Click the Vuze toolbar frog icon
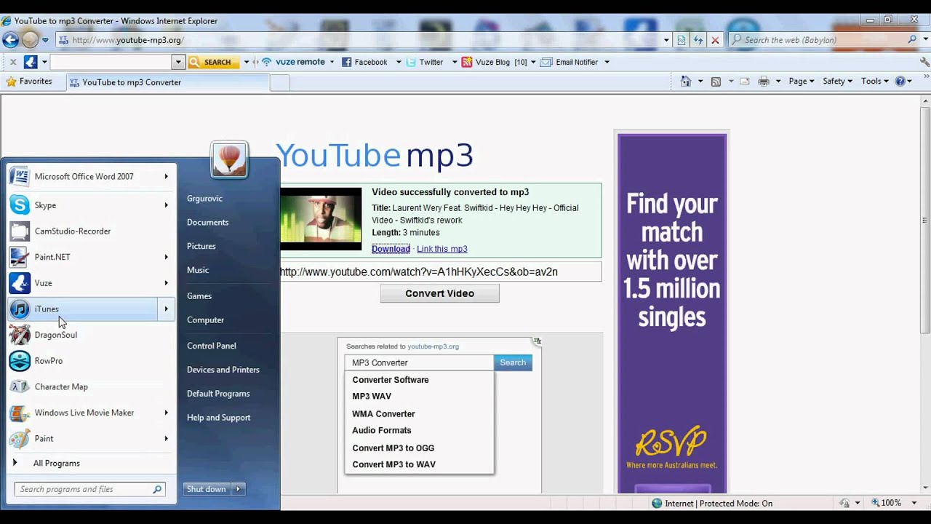Screen dimensions: 931x524 [x=31, y=62]
